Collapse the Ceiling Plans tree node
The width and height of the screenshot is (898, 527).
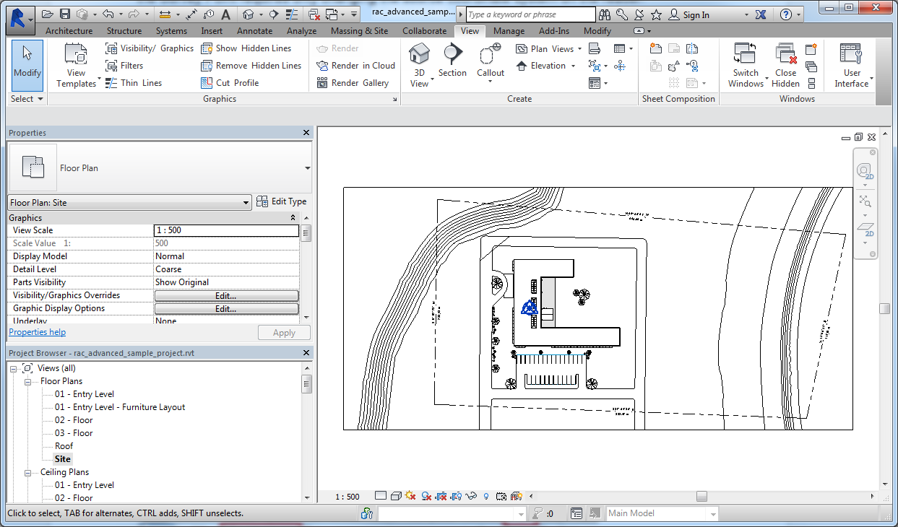[x=28, y=472]
